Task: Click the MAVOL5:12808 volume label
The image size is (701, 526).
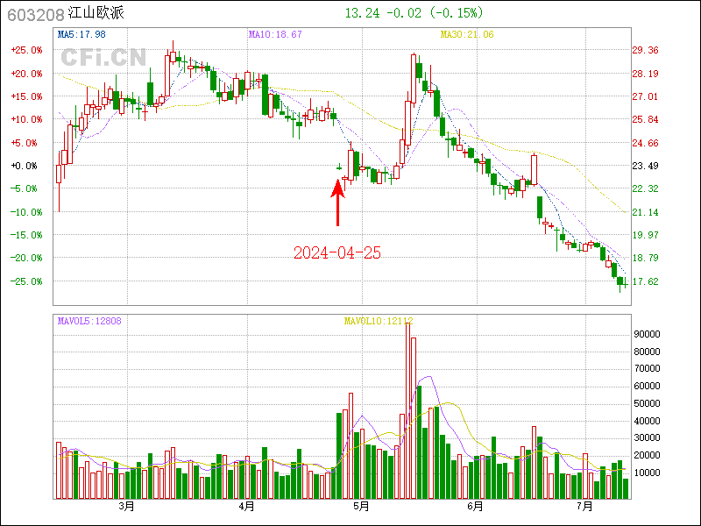Action: click(x=89, y=321)
